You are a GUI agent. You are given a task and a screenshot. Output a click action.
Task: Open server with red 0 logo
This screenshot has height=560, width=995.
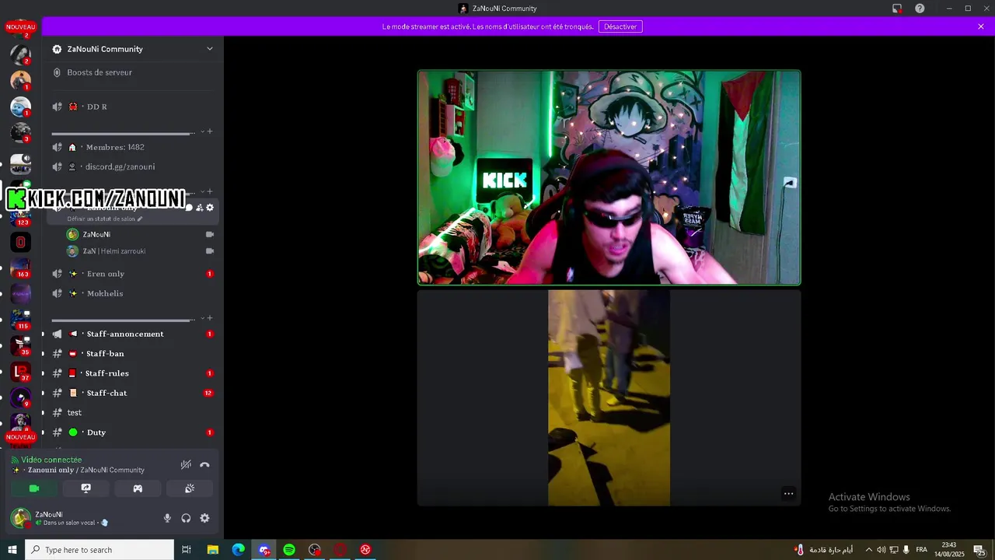(x=21, y=242)
